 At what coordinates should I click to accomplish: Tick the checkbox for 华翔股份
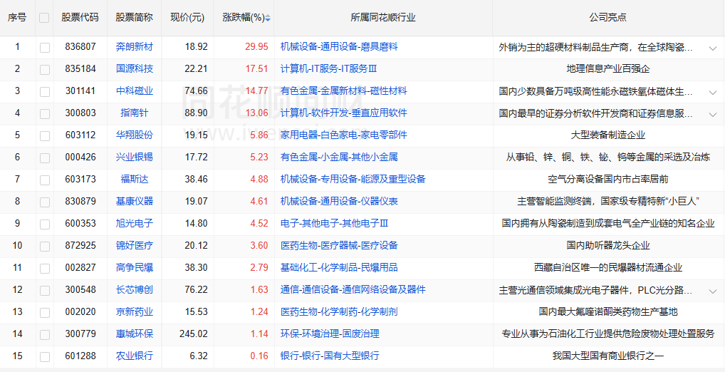coord(45,136)
